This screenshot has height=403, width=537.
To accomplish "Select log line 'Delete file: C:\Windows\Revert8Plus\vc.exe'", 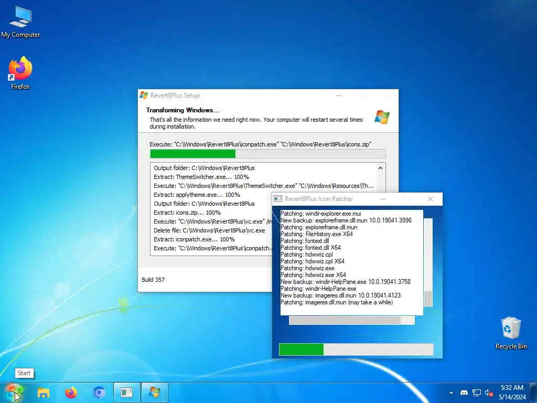I will (209, 230).
